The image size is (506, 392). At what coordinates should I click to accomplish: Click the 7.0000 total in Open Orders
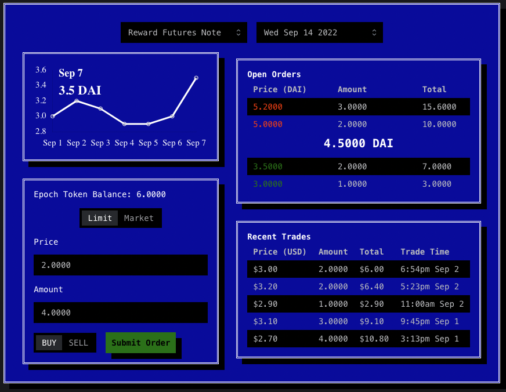click(x=437, y=166)
